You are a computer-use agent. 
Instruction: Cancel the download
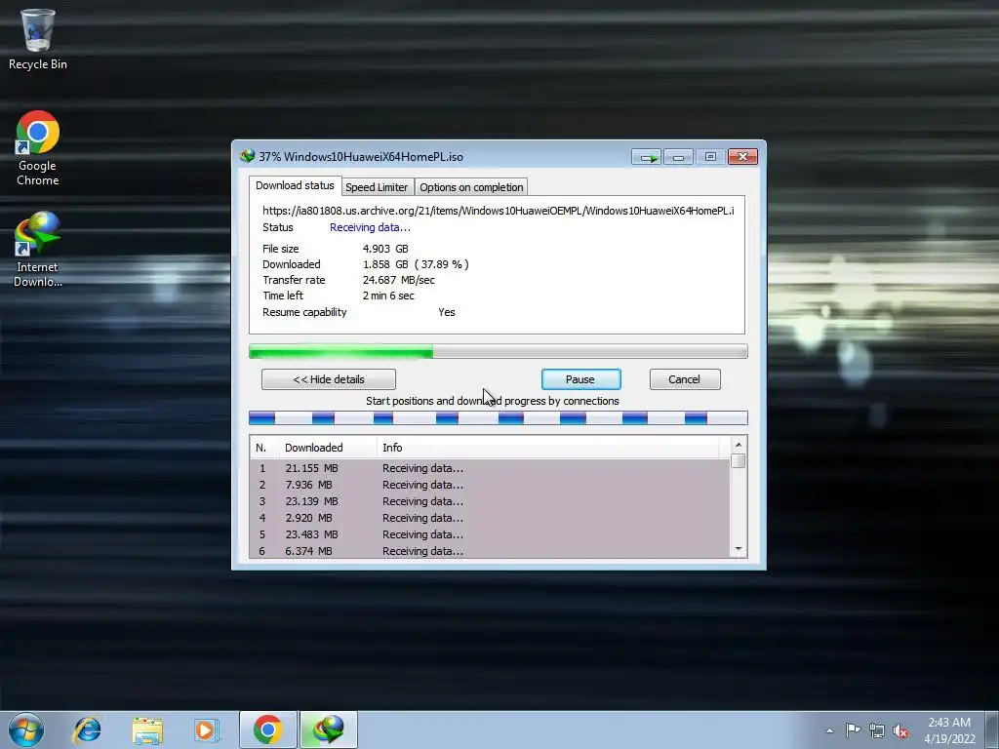coord(684,379)
